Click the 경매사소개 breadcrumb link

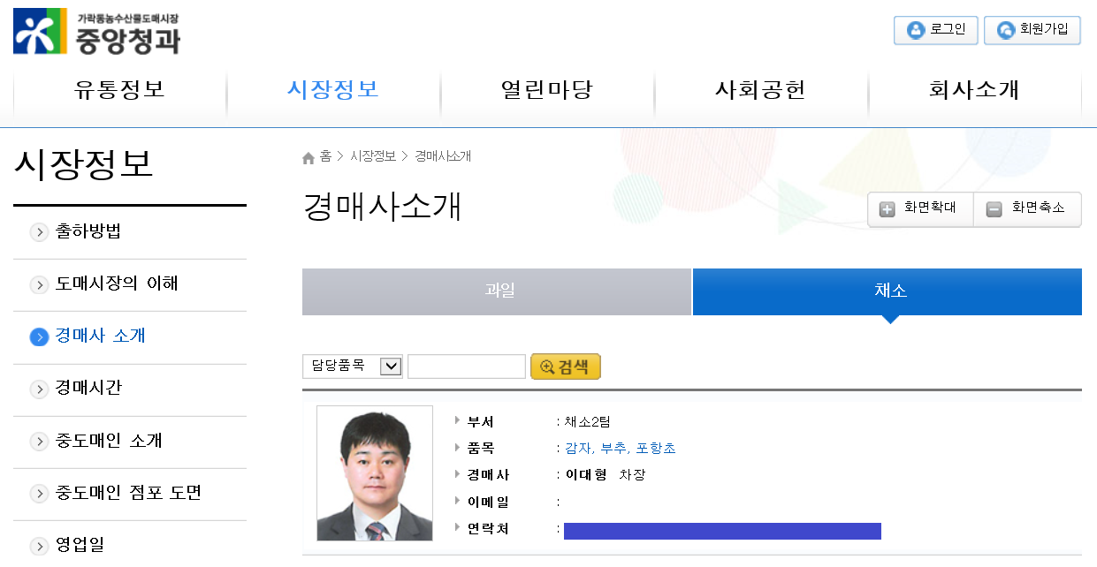(x=443, y=156)
